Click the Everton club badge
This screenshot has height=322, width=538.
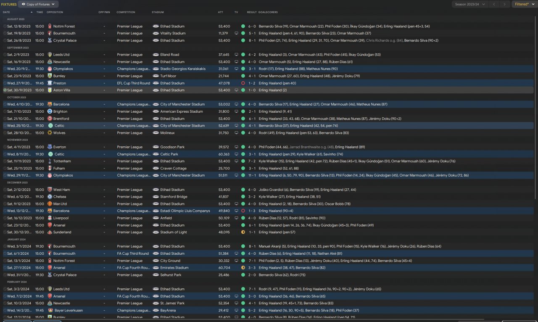[x=50, y=147]
